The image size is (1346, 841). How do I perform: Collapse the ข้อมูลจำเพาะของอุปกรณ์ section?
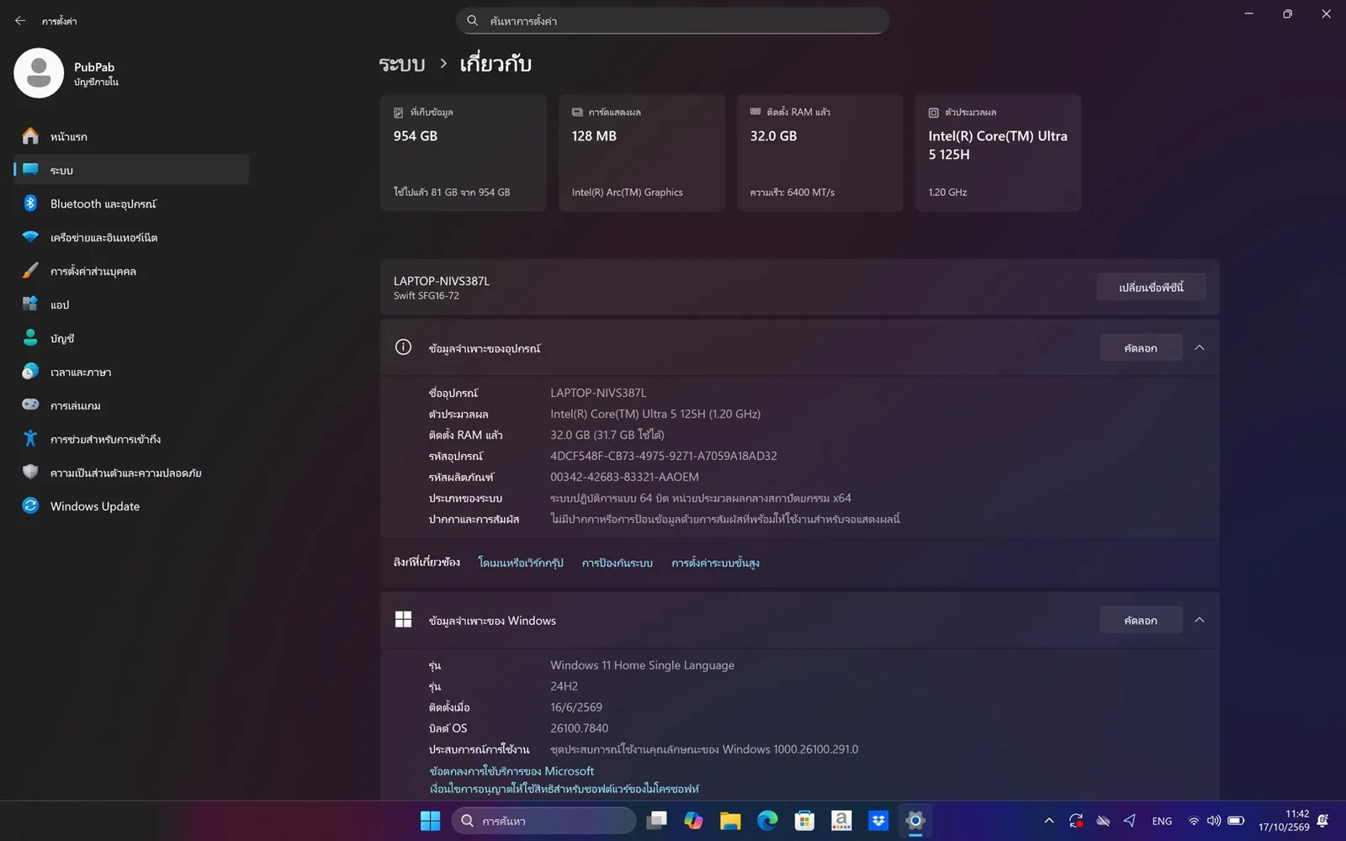coord(1200,348)
